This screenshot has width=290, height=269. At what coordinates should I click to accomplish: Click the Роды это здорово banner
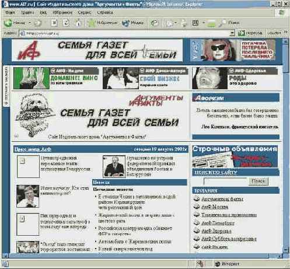click(235, 78)
